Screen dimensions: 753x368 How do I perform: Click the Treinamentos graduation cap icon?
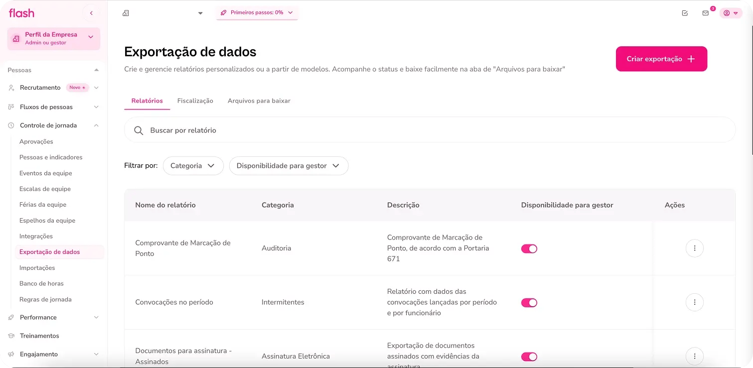[x=10, y=336]
